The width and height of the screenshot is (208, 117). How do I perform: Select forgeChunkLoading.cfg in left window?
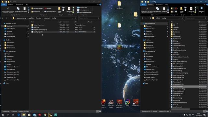coord(40,30)
